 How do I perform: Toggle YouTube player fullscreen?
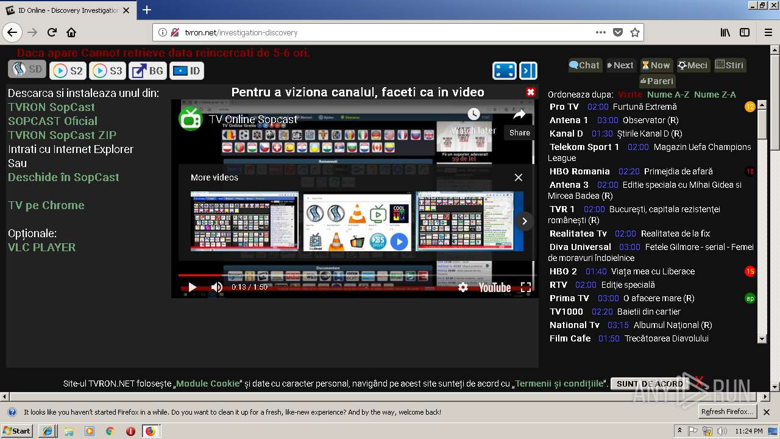(526, 287)
